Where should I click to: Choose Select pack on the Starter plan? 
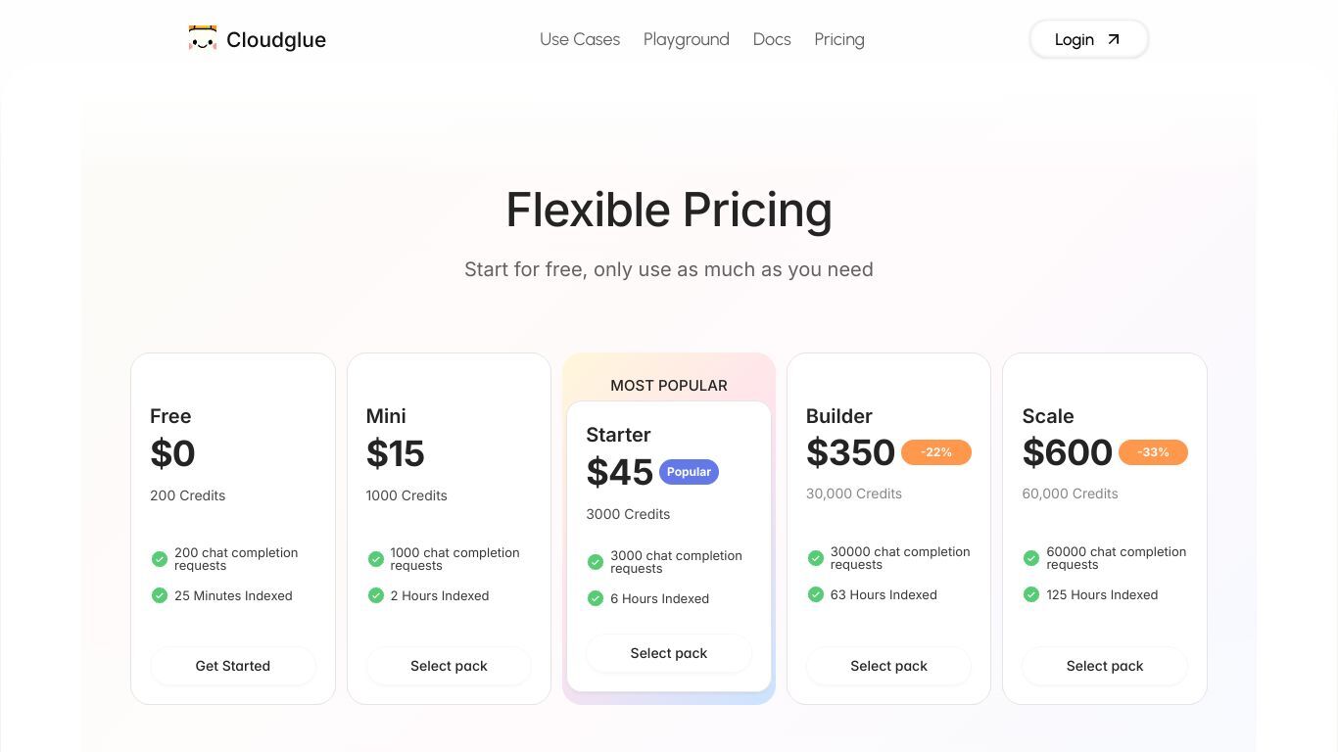point(669,653)
